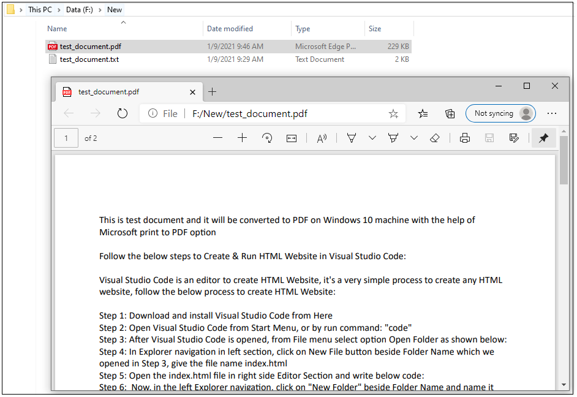The height and width of the screenshot is (397, 577).
Task: Click the date 1/9/2021 9:29 AM
Action: tap(235, 59)
